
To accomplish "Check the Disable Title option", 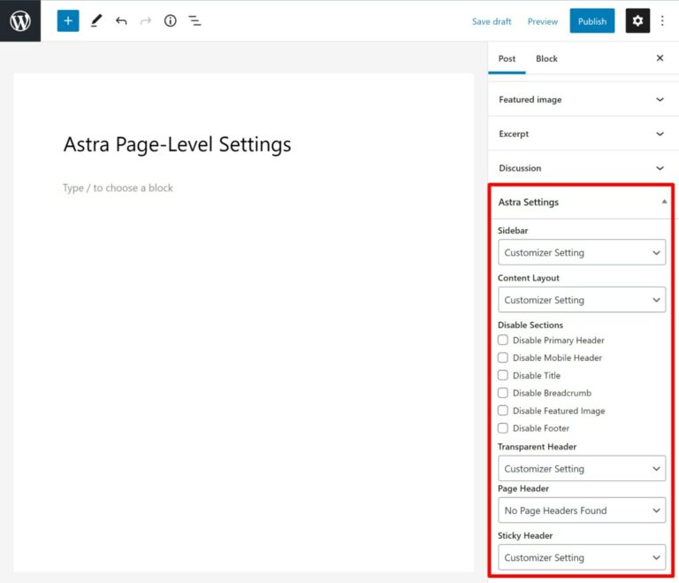I will (x=503, y=375).
